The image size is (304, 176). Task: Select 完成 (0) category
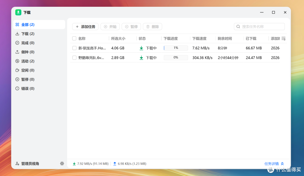tap(39, 43)
